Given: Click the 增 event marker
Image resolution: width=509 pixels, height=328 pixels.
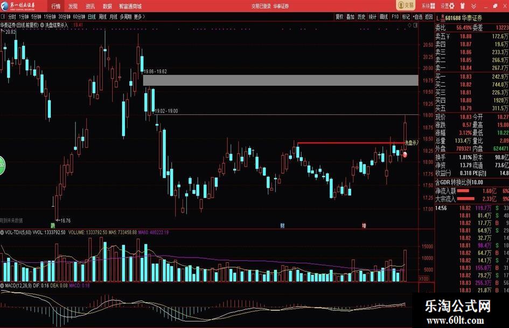Looking at the screenshot, I should pos(364,225).
